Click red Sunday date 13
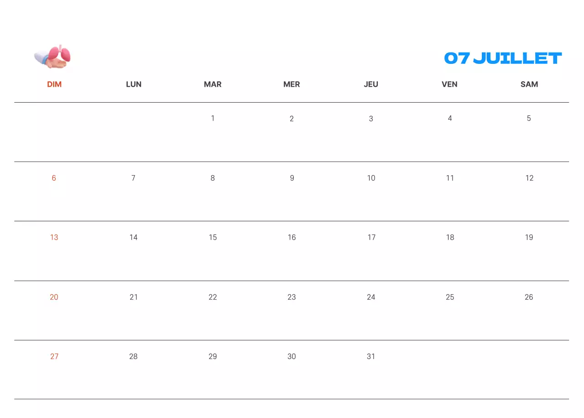The height and width of the screenshot is (418, 584). point(54,237)
